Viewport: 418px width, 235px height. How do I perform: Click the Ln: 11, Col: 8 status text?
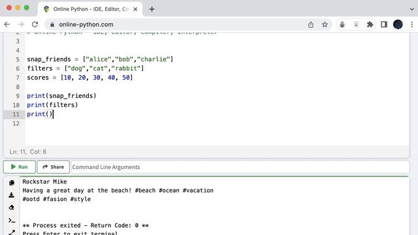[x=27, y=151]
